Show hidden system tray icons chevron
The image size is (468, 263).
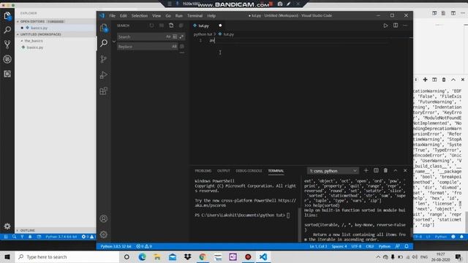[x=378, y=257]
